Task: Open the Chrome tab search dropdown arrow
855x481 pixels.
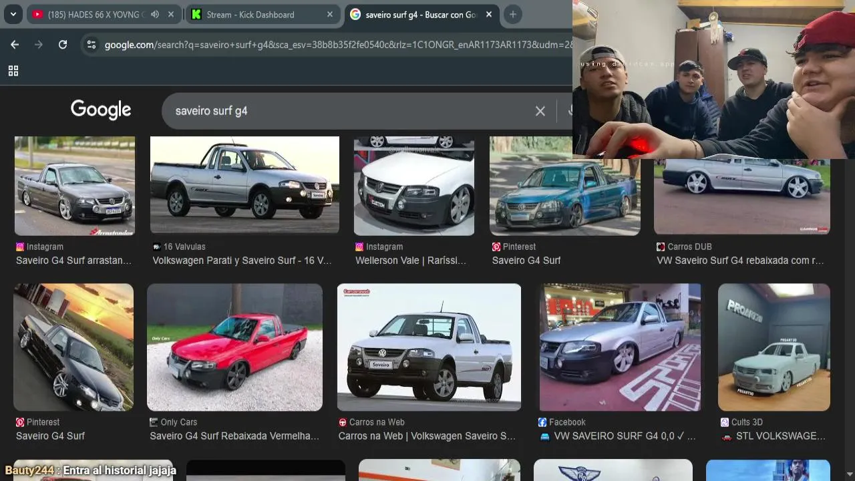Action: click(13, 14)
